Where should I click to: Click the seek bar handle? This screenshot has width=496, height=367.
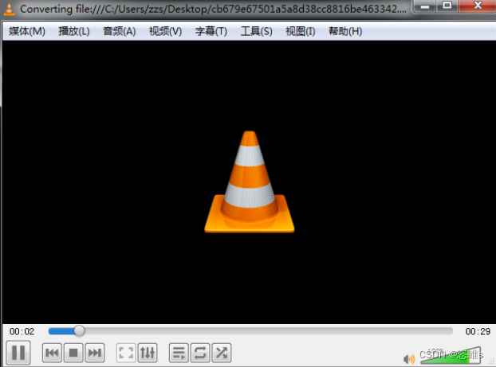coord(79,330)
